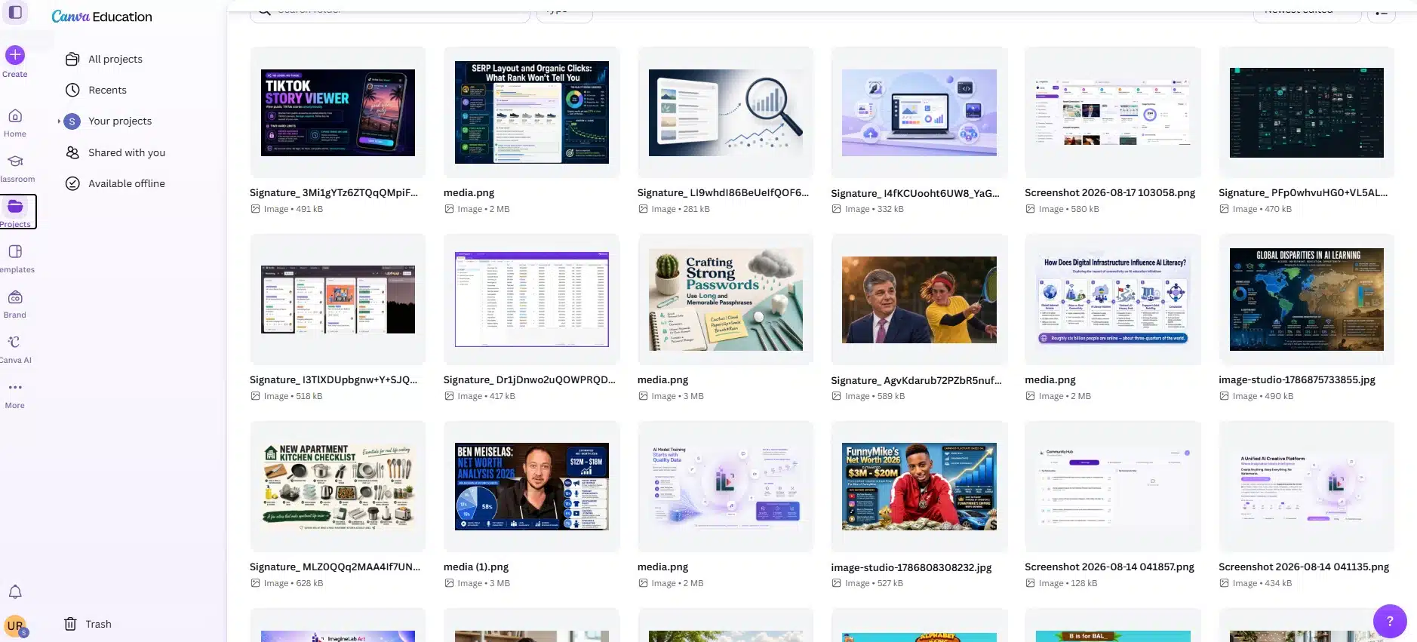Image resolution: width=1417 pixels, height=642 pixels.
Task: Click the image type icon beside 490 kB
Action: (x=1224, y=396)
